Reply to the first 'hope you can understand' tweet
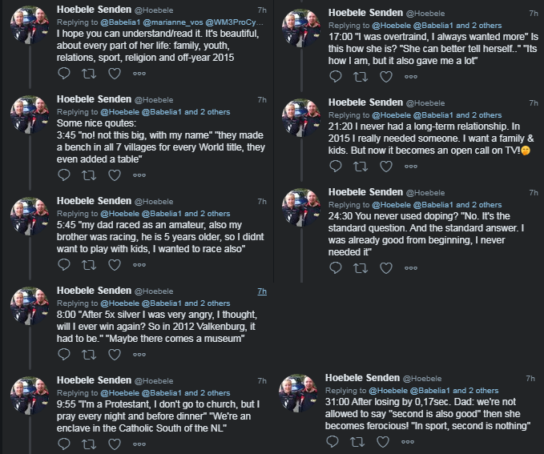The width and height of the screenshot is (544, 454). coord(66,74)
